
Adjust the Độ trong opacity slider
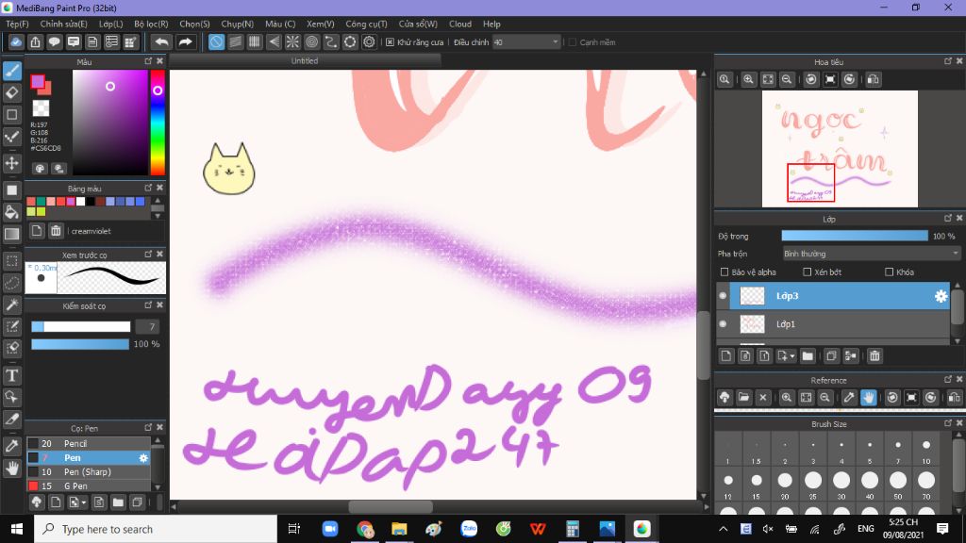click(855, 236)
